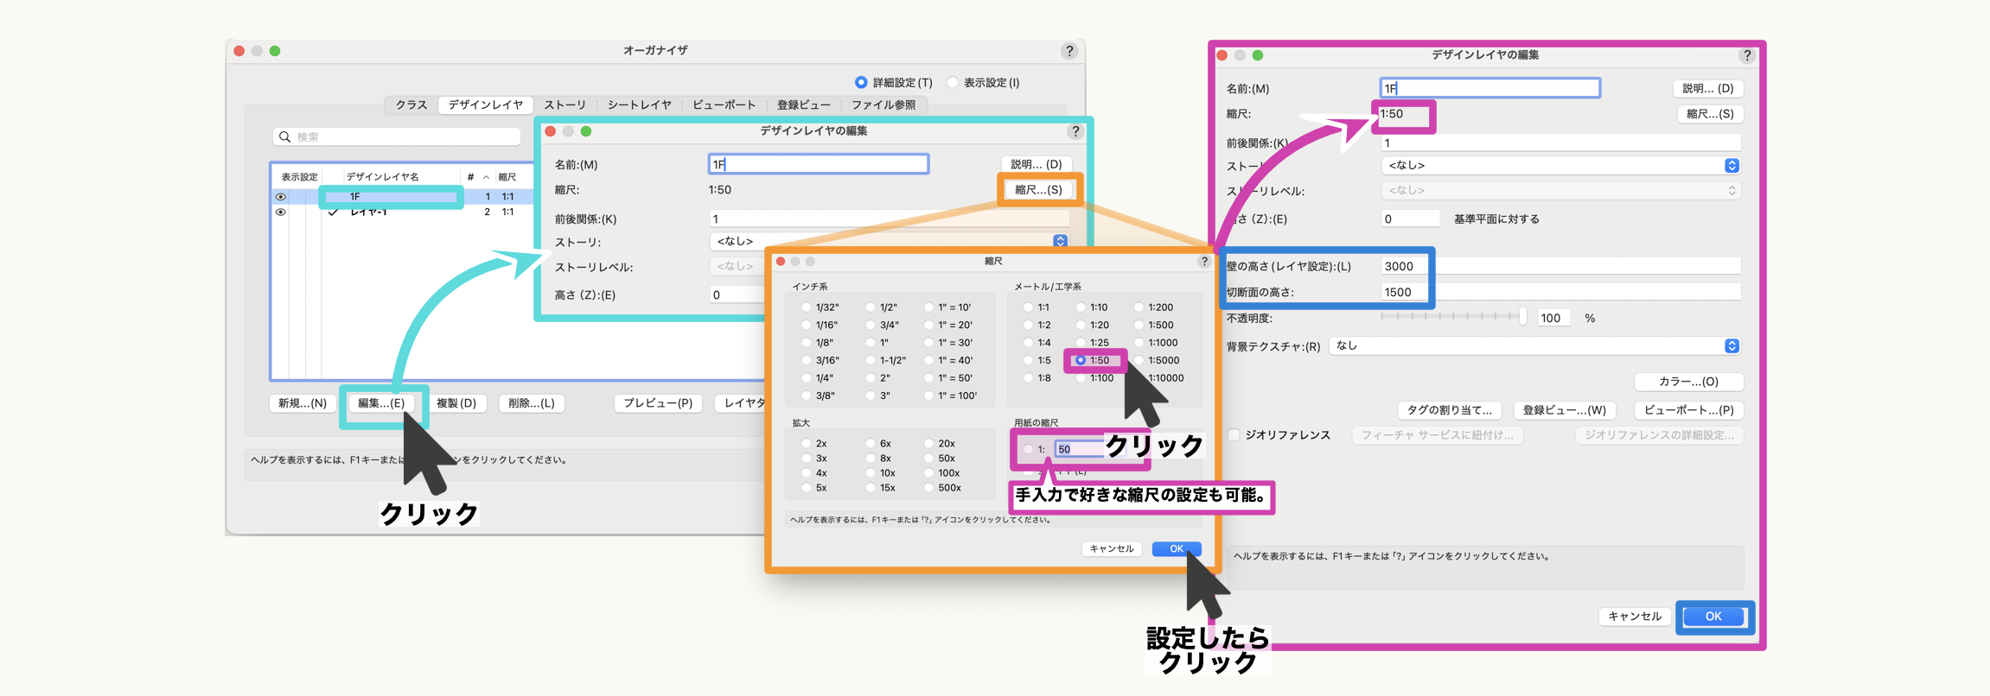The image size is (1990, 696).
Task: Toggle the eye icon for レイヤ-1 row
Action: pyautogui.click(x=281, y=212)
